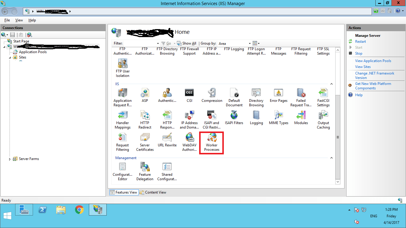Screen dimensions: 406x228
Task: Open the Group by Area dropdown
Action: 235,43
